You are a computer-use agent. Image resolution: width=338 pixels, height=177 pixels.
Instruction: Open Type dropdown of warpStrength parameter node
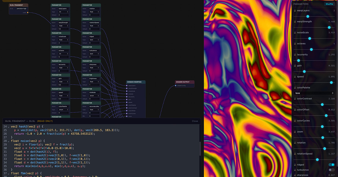click(64, 26)
